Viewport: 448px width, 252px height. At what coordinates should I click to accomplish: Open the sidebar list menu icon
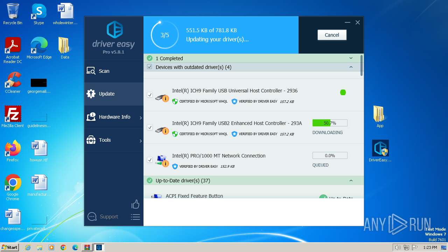[135, 217]
